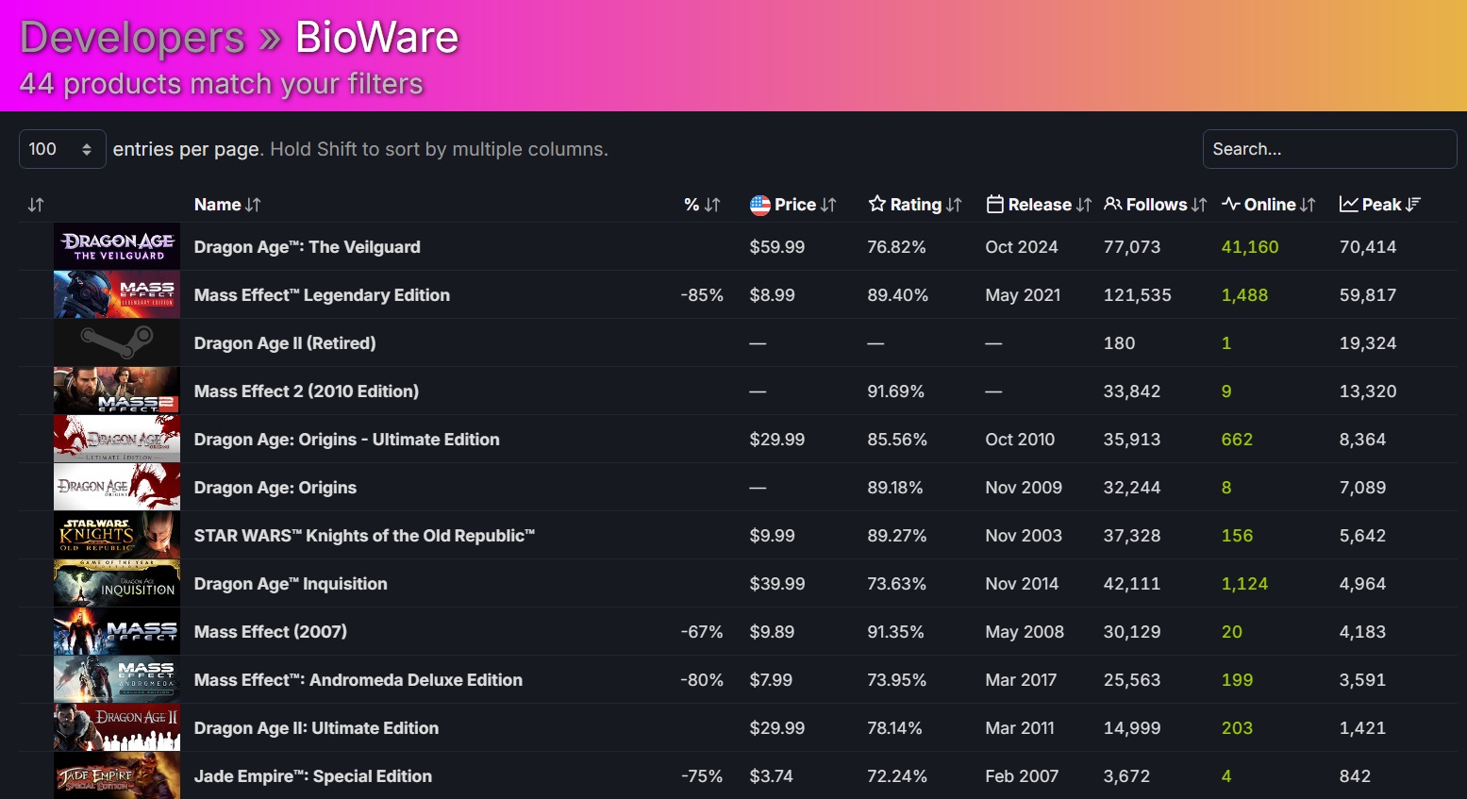The height and width of the screenshot is (799, 1467).
Task: Click the people icon next to Follows
Action: point(1112,204)
